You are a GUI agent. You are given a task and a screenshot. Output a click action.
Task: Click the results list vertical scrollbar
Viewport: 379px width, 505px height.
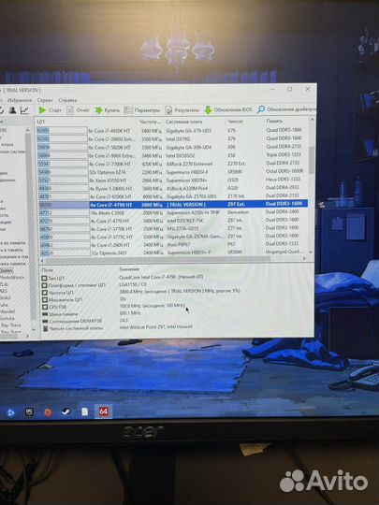click(x=312, y=160)
